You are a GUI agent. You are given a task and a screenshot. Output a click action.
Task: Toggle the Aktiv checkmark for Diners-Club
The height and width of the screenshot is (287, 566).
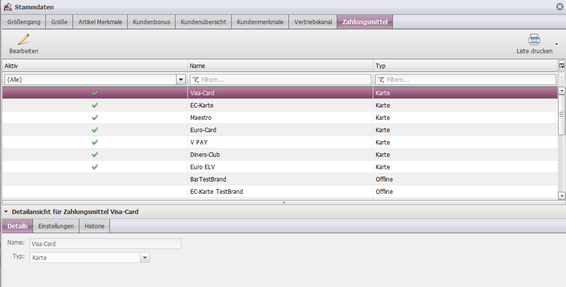95,154
